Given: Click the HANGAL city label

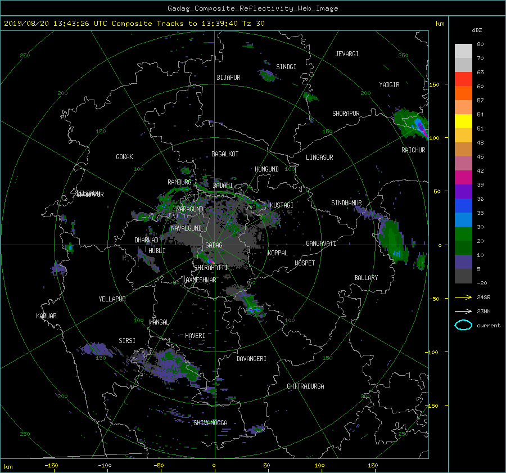Looking at the screenshot, I should click(x=159, y=322).
